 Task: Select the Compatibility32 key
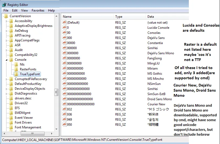pos(26,55)
